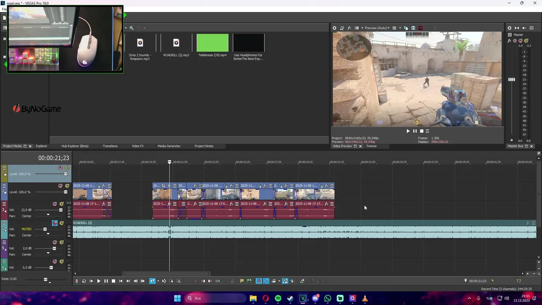This screenshot has width=542, height=305.
Task: Solo audio track 5
Action: point(61,242)
